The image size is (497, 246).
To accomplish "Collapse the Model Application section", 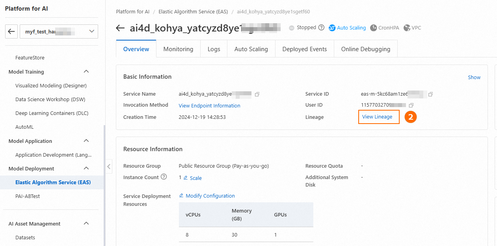I will 86,141.
